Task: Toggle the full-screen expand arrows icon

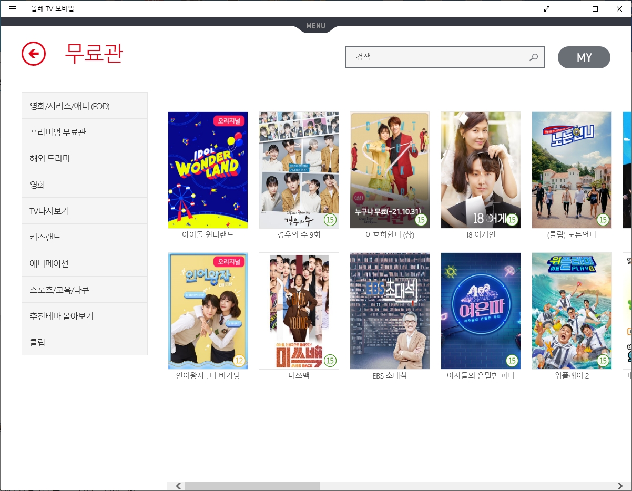Action: [547, 9]
